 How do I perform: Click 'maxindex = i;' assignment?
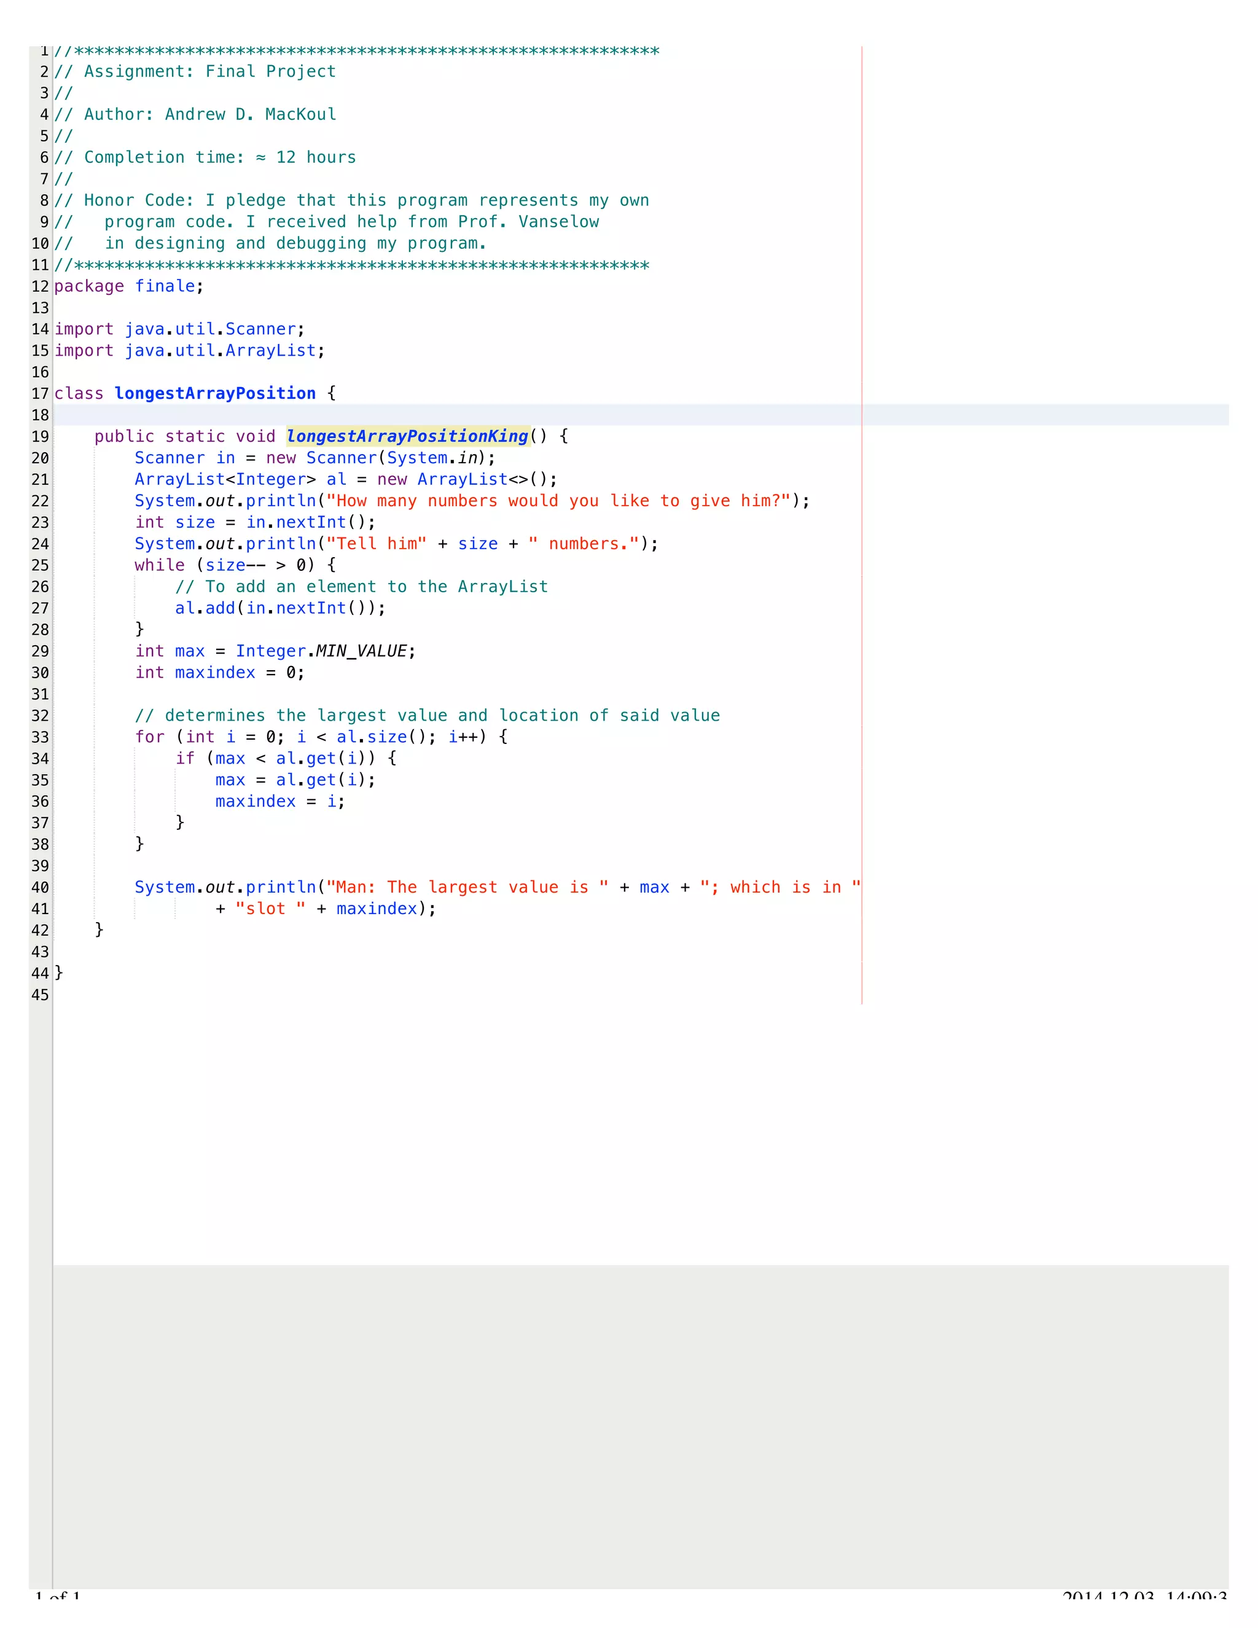tap(280, 801)
